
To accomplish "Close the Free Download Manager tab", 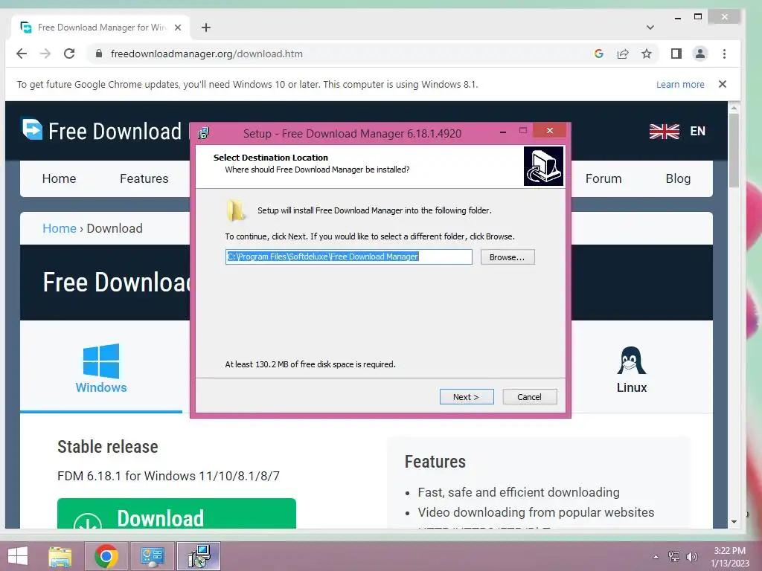I will tap(178, 28).
